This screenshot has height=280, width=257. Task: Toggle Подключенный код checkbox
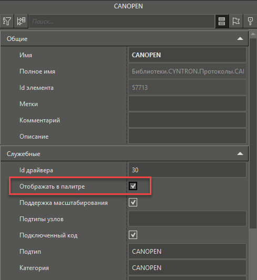click(x=133, y=235)
